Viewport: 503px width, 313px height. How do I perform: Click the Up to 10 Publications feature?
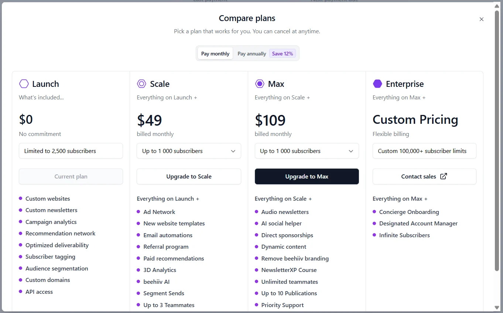coord(289,293)
